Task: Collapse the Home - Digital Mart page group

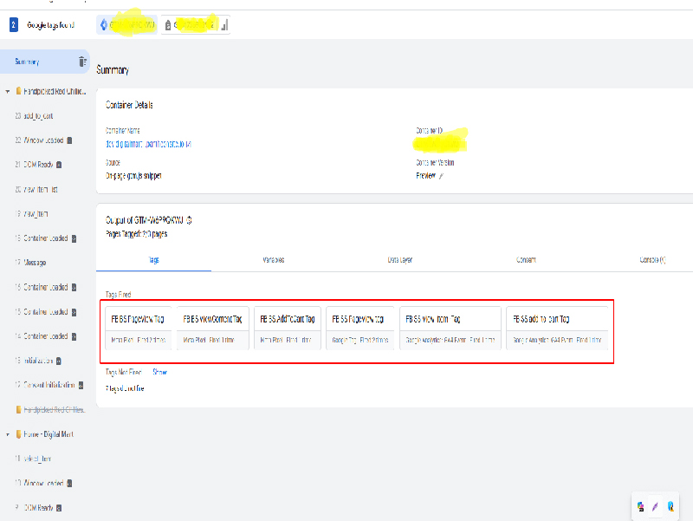Action: 8,435
